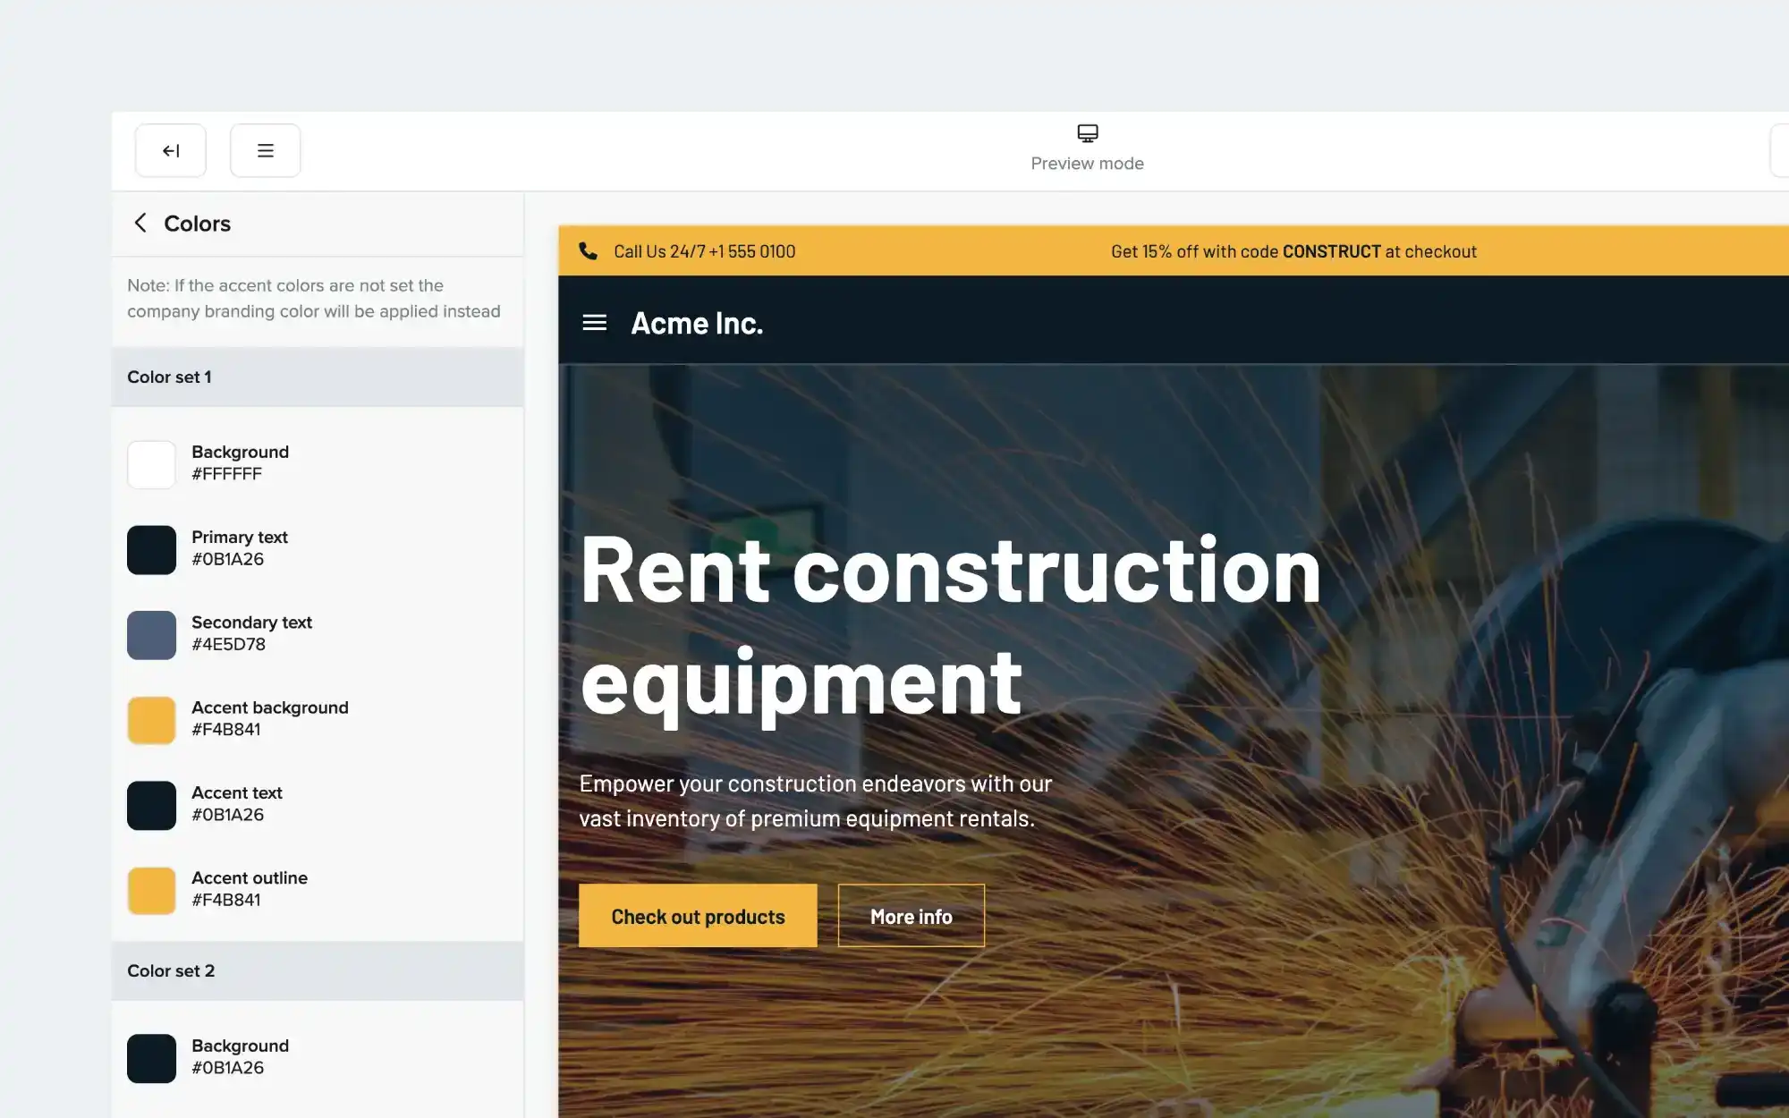Screen dimensions: 1789x1118
Task: Click the Acme Inc. site title
Action: pos(698,323)
